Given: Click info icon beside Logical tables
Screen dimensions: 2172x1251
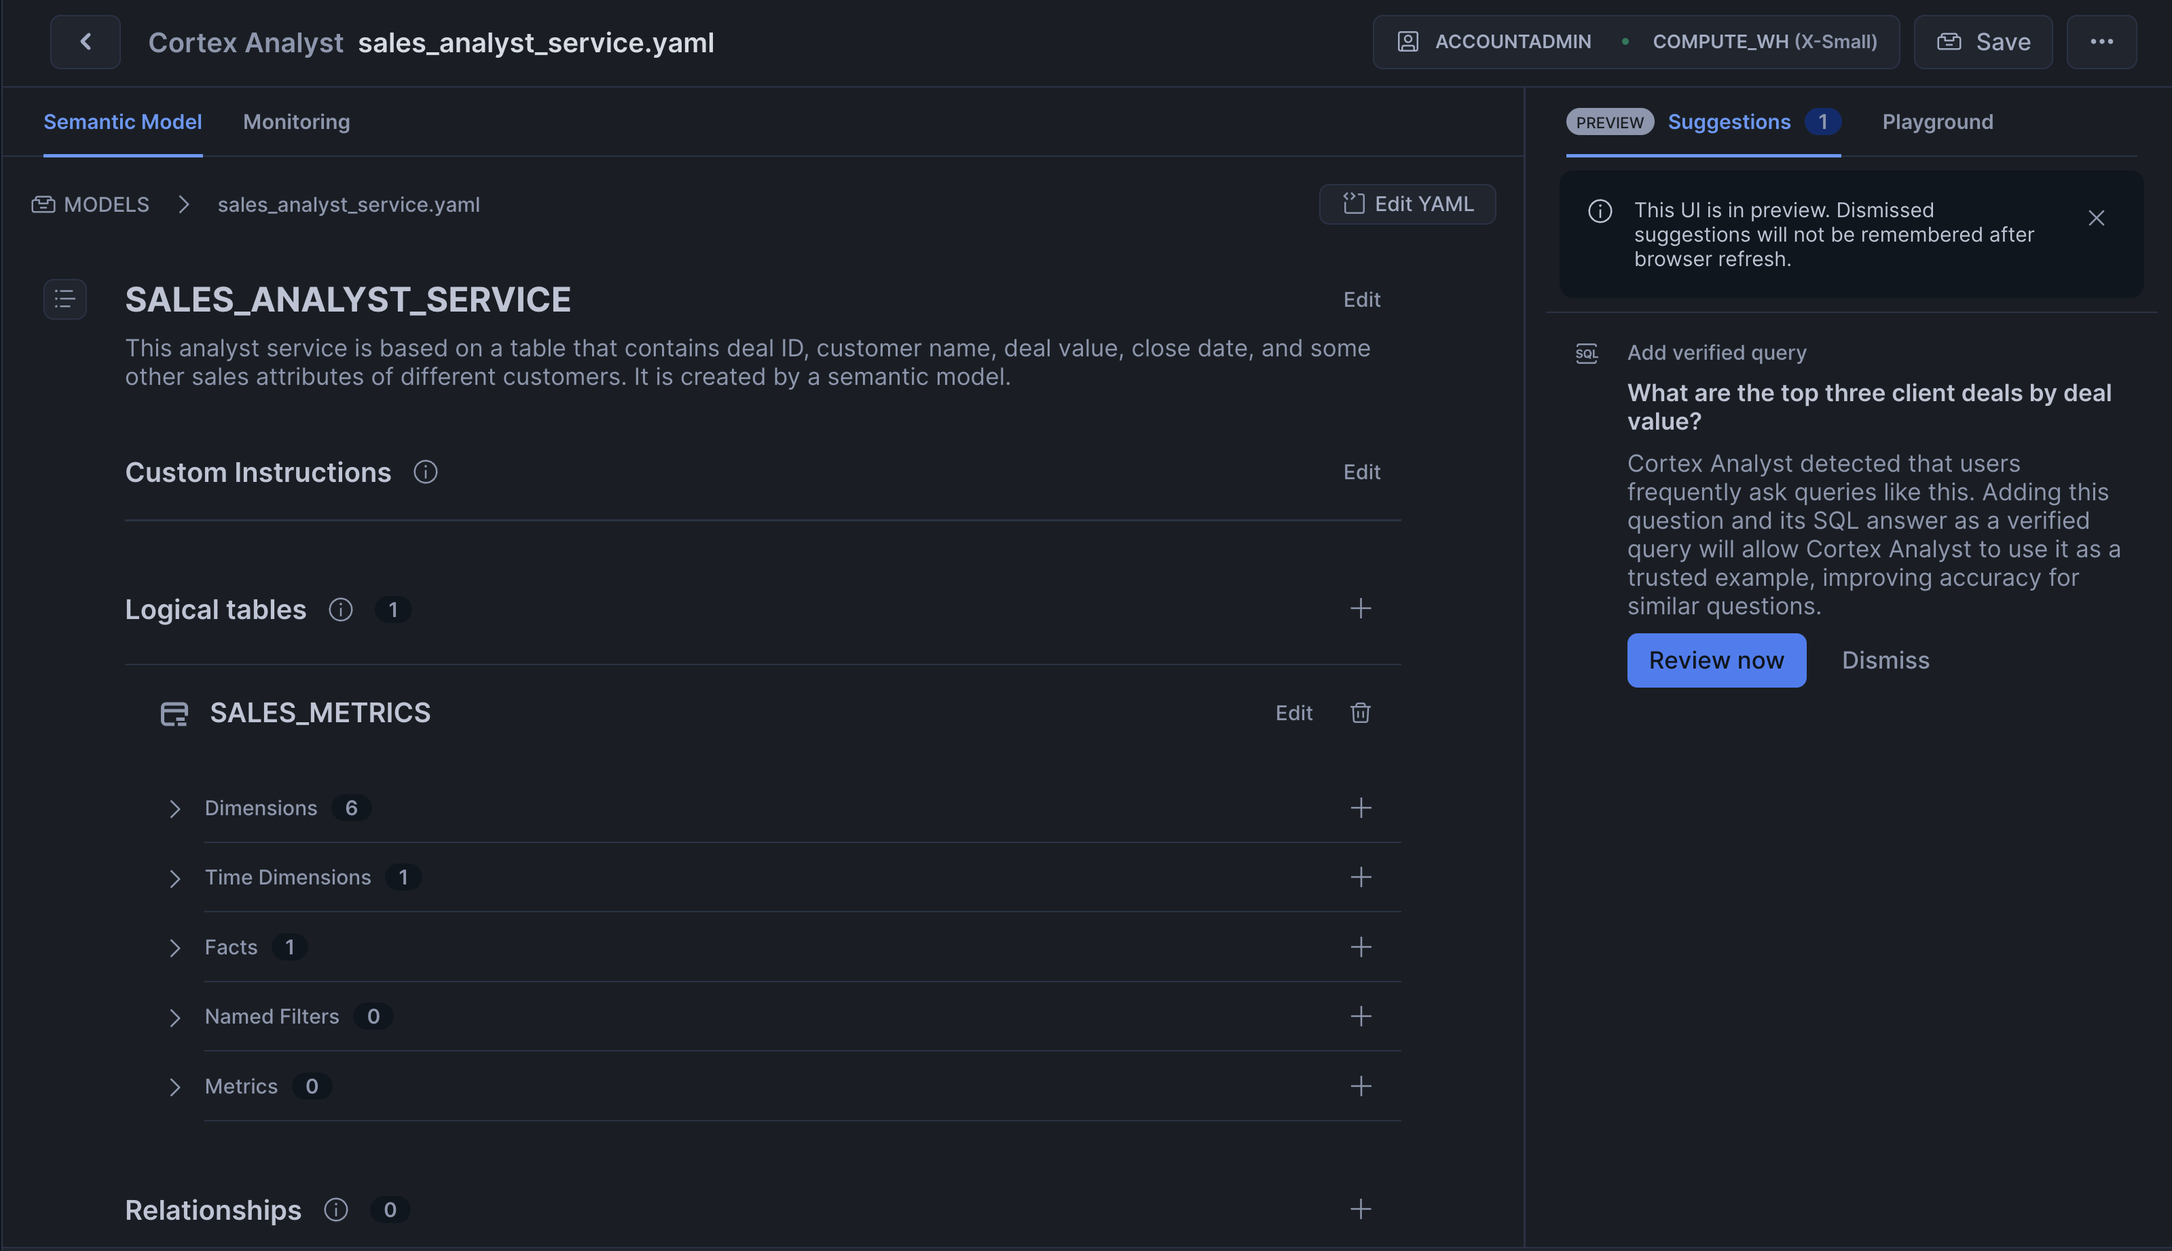Looking at the screenshot, I should pos(340,610).
